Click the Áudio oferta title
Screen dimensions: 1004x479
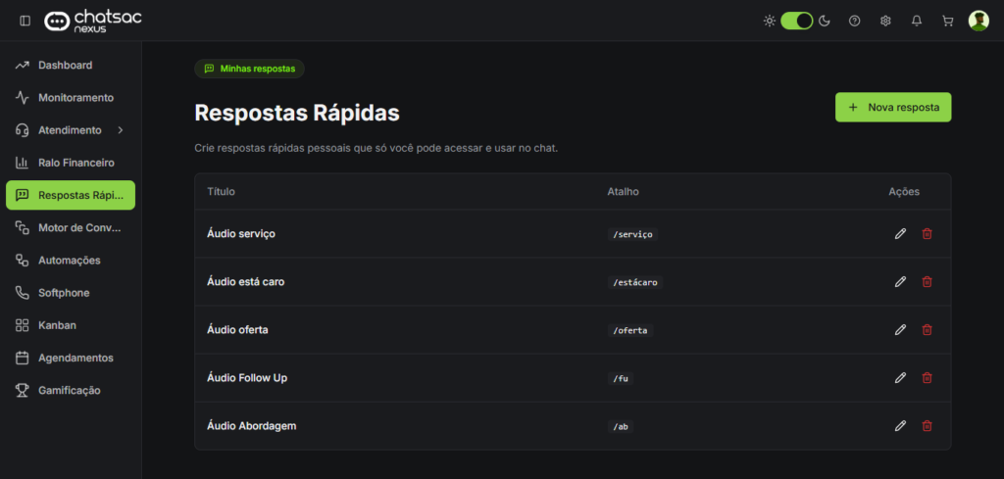[237, 330]
